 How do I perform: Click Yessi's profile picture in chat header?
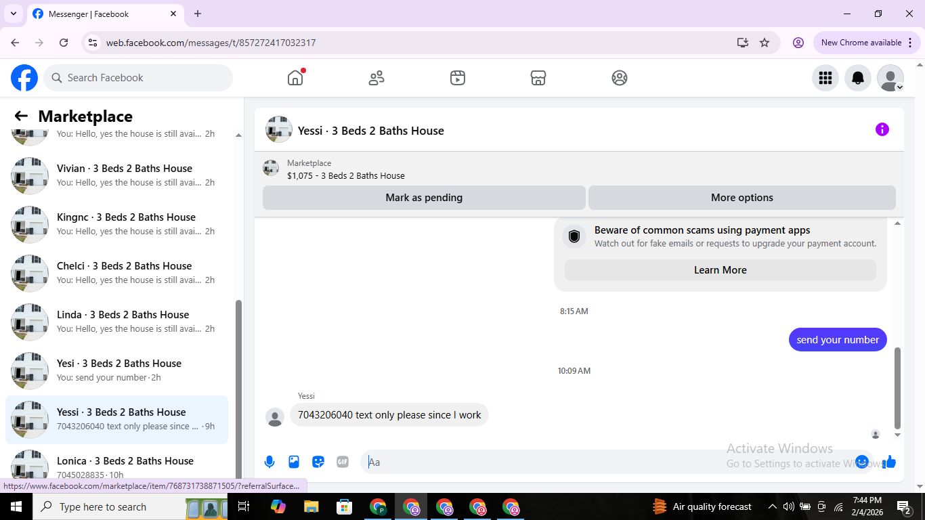tap(279, 129)
